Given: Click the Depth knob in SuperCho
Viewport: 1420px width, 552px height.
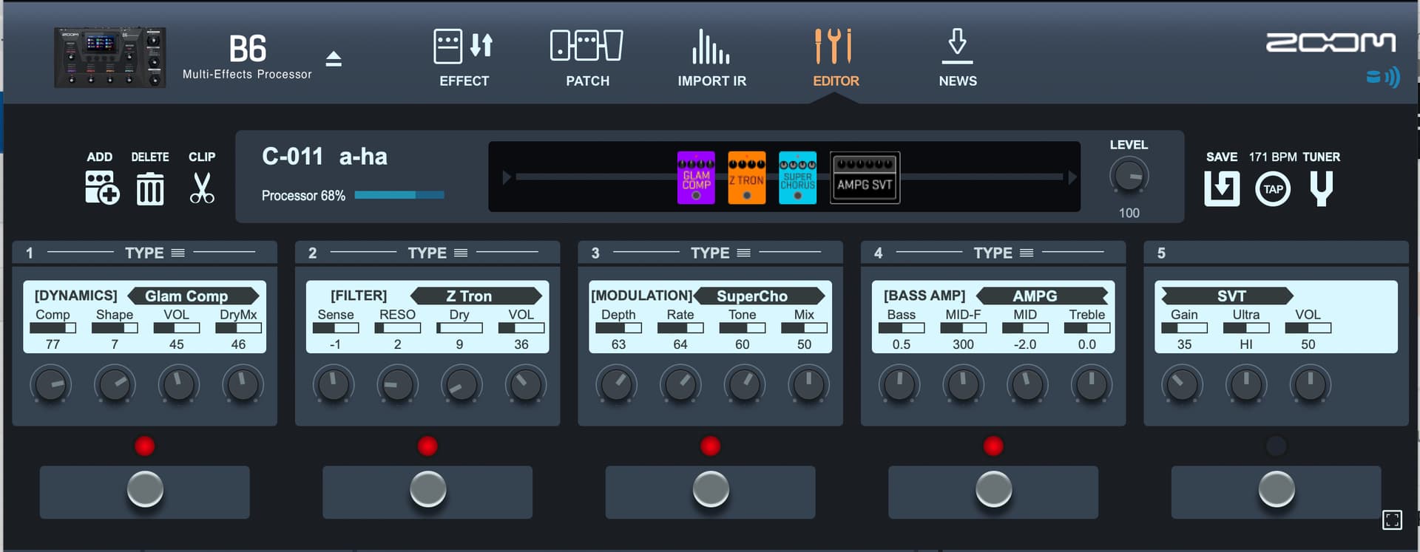Looking at the screenshot, I should coord(617,384).
